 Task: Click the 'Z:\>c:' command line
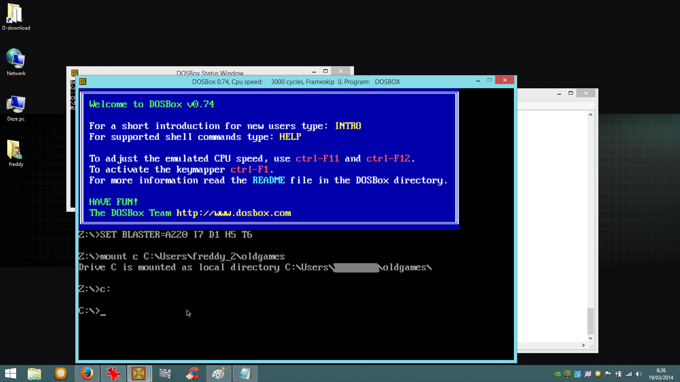pyautogui.click(x=94, y=289)
